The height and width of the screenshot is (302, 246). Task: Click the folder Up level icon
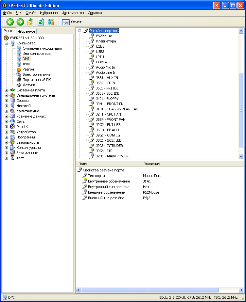click(x=30, y=22)
